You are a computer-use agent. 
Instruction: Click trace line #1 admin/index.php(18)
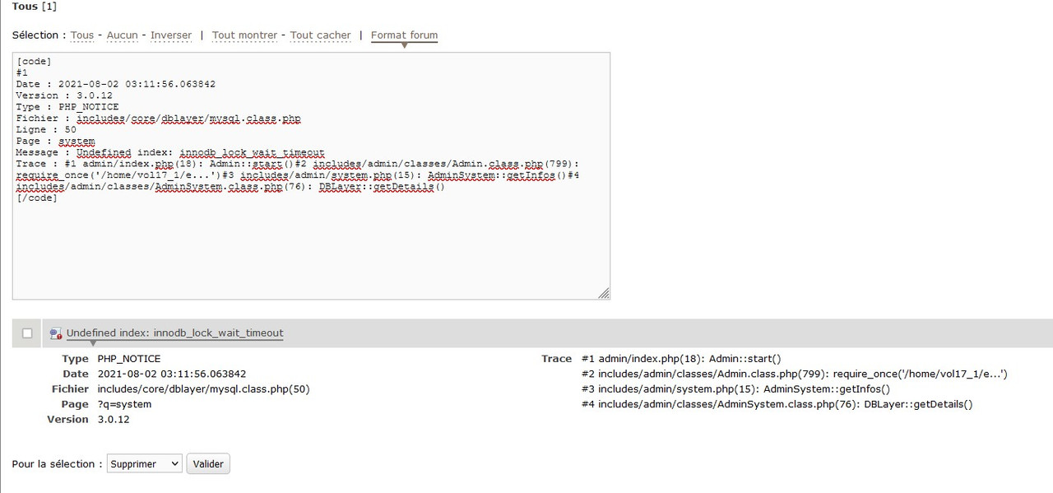[x=681, y=359]
